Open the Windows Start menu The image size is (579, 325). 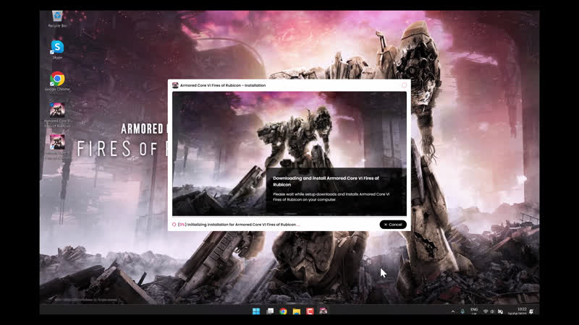256,311
